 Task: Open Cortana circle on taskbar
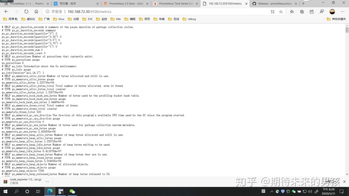27,191
